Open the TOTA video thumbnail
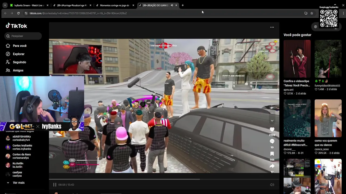The height and width of the screenshot is (194, 346). [328, 176]
